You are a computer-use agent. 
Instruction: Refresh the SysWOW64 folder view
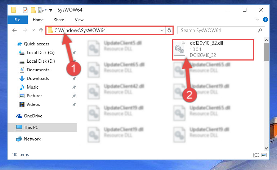point(169,30)
